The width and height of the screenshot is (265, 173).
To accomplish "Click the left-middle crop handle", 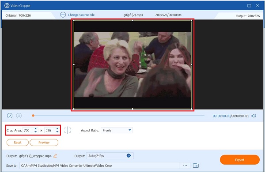I will coord(74,64).
